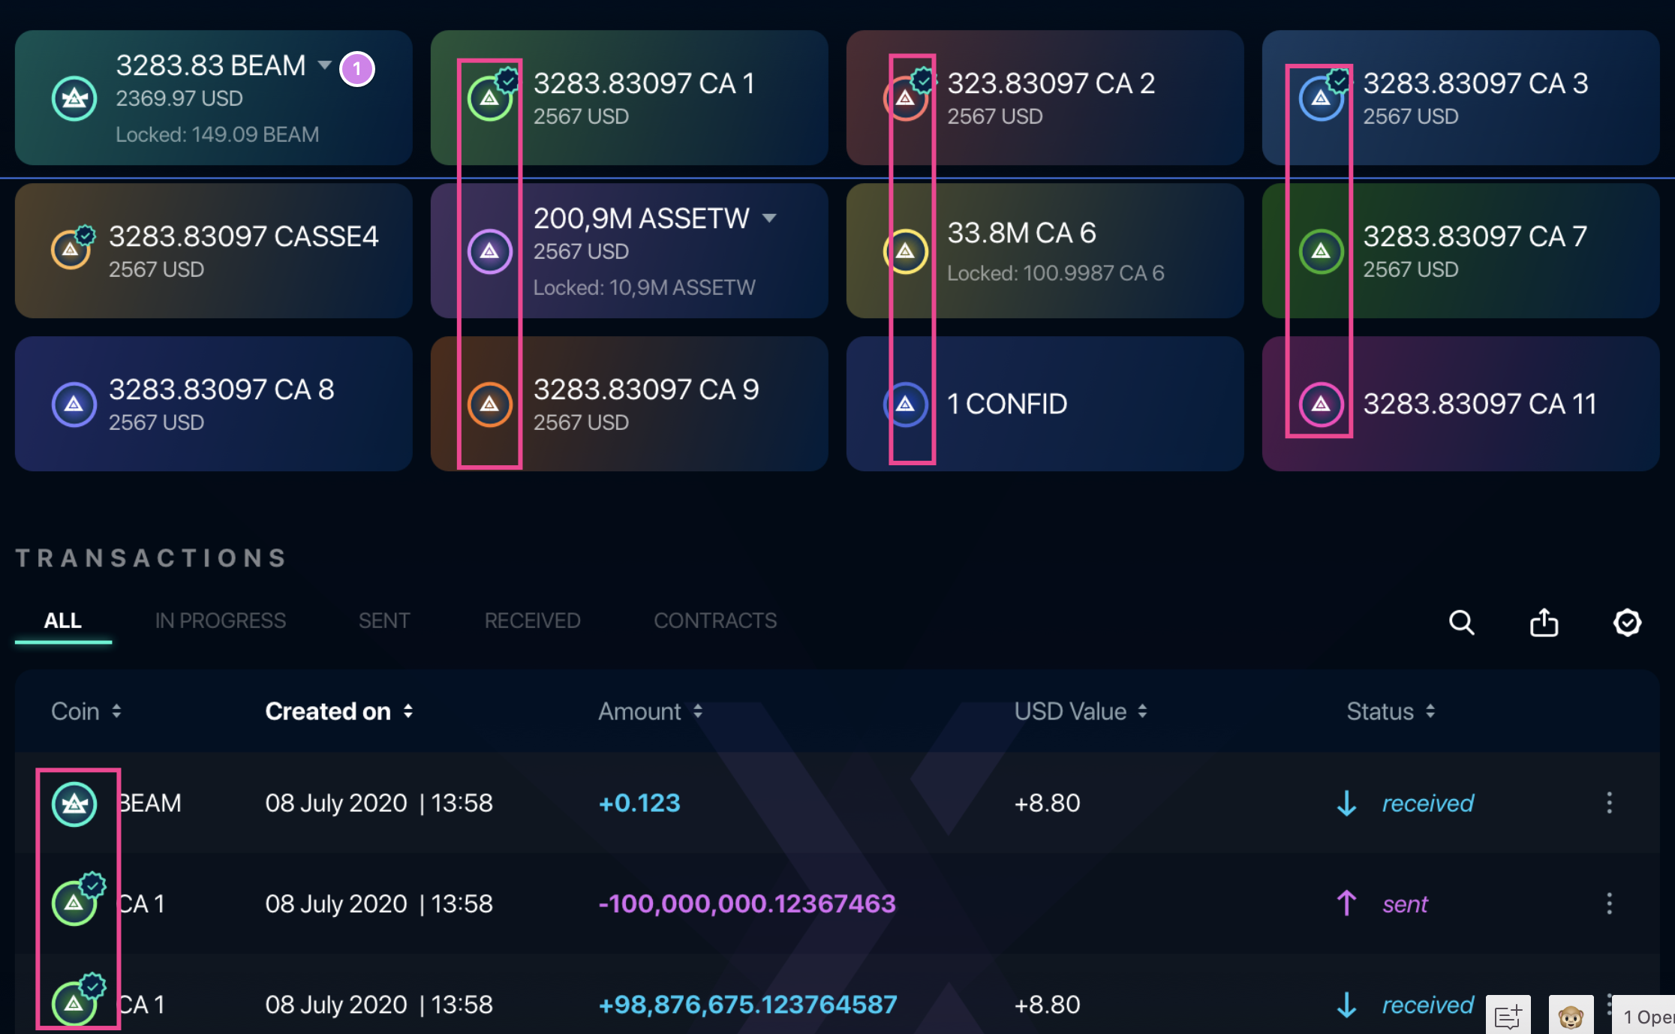Select the BEAM wallet icon on the BEAM card
The width and height of the screenshot is (1675, 1034).
[73, 98]
